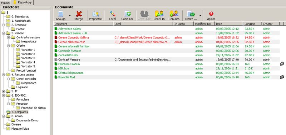Open Ajutor help icon

(211, 14)
